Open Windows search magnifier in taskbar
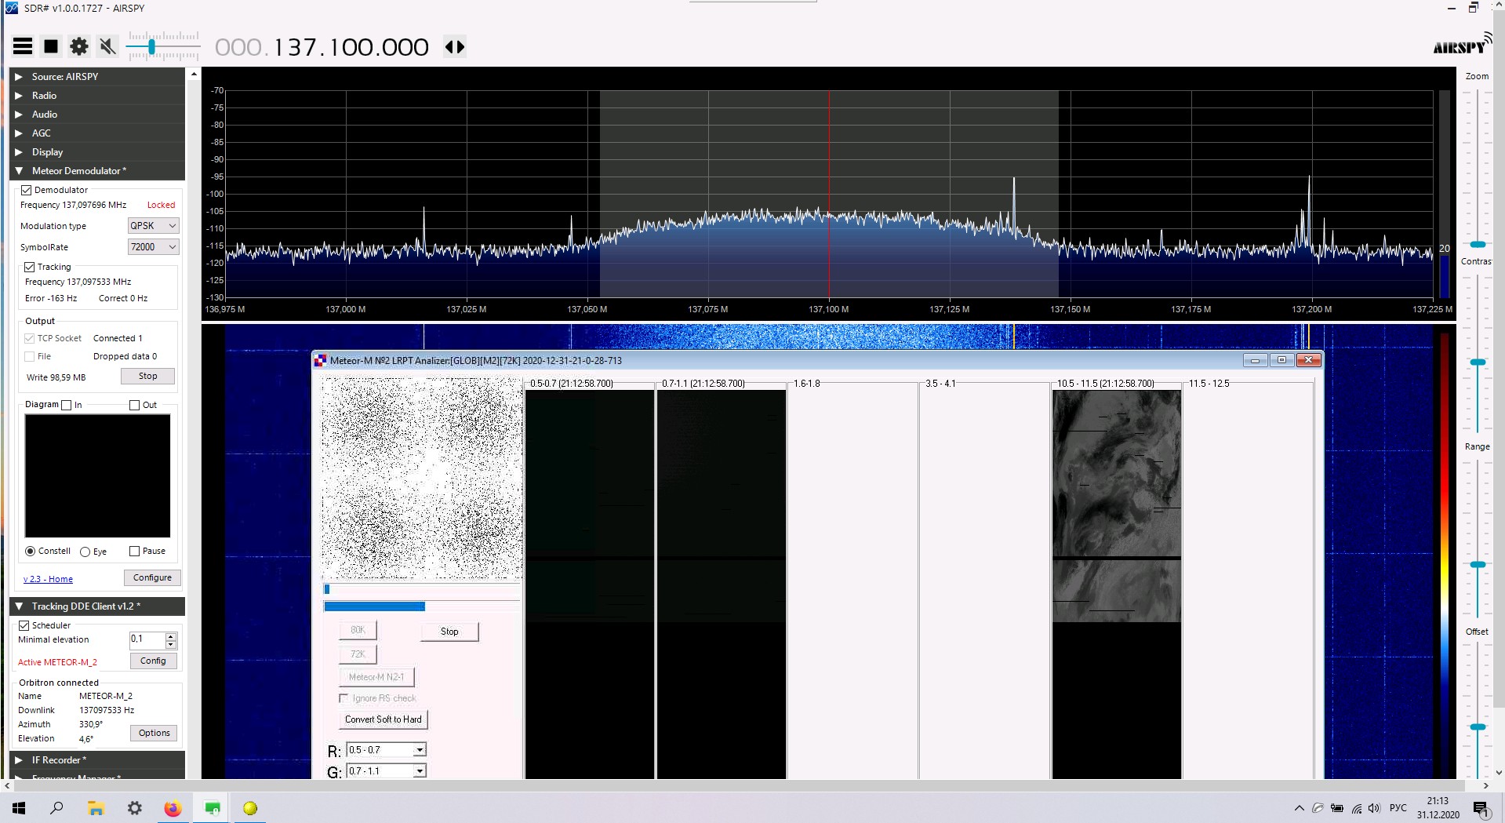This screenshot has width=1505, height=823. (x=56, y=808)
